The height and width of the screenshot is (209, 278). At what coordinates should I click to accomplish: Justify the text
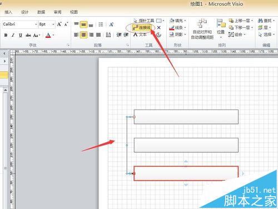point(98,35)
